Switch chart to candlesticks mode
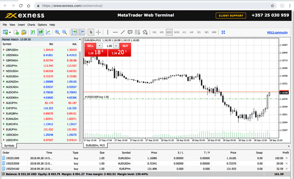 point(41,32)
